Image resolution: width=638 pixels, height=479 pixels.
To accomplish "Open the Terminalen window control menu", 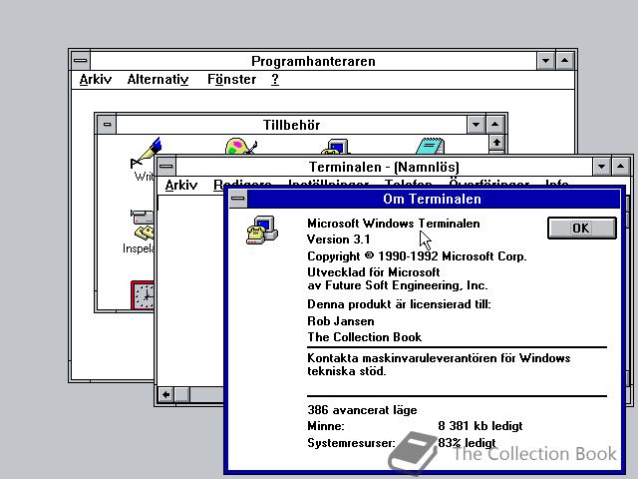I will (x=166, y=167).
